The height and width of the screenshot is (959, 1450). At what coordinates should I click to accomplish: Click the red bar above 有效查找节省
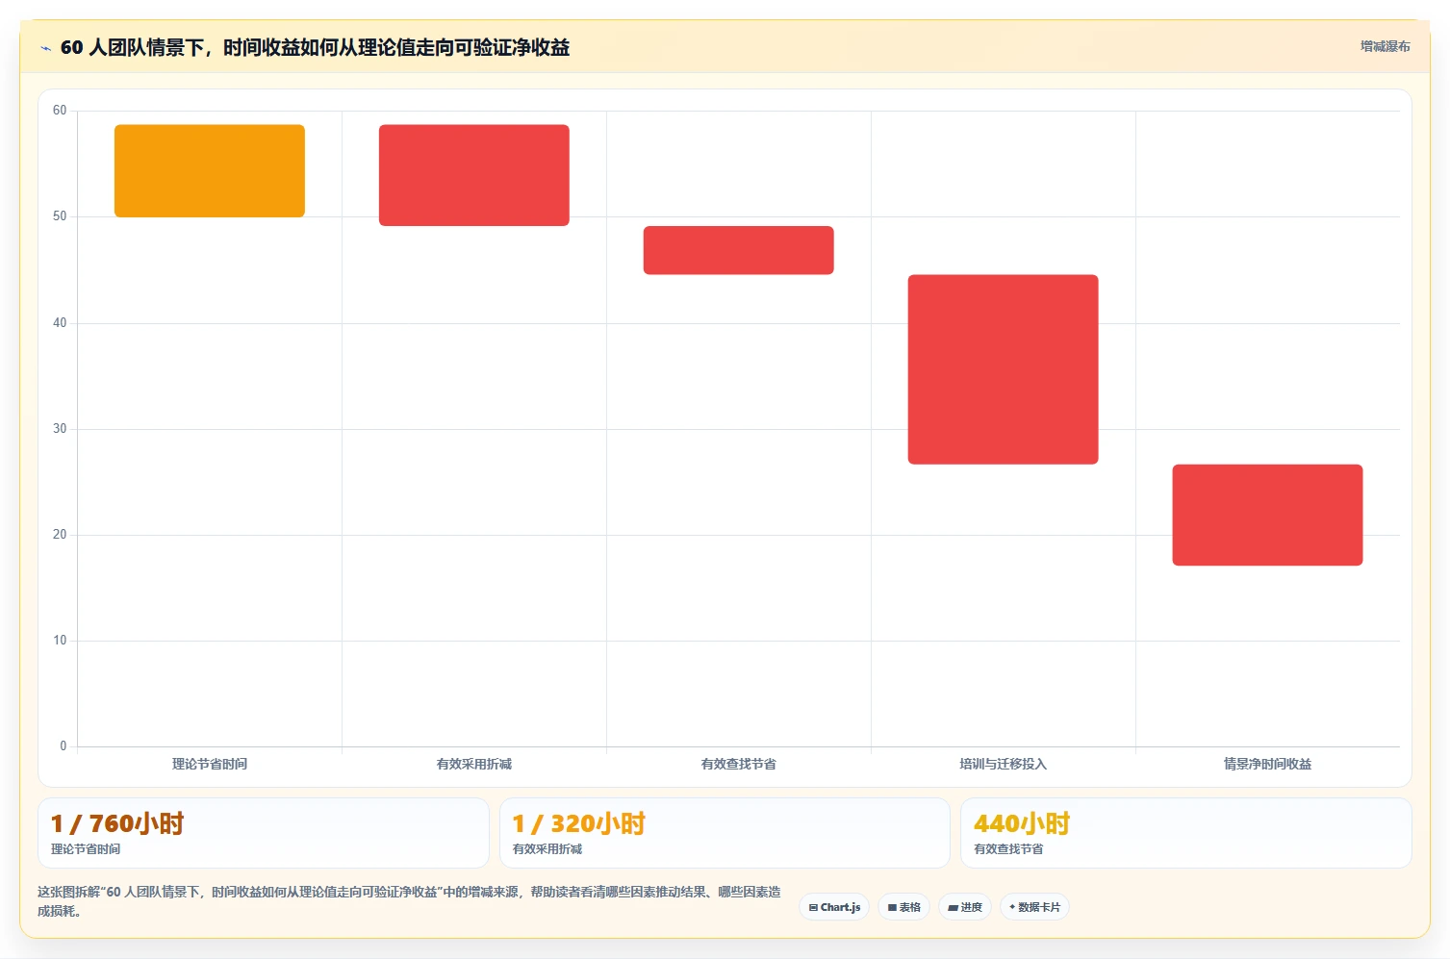739,250
